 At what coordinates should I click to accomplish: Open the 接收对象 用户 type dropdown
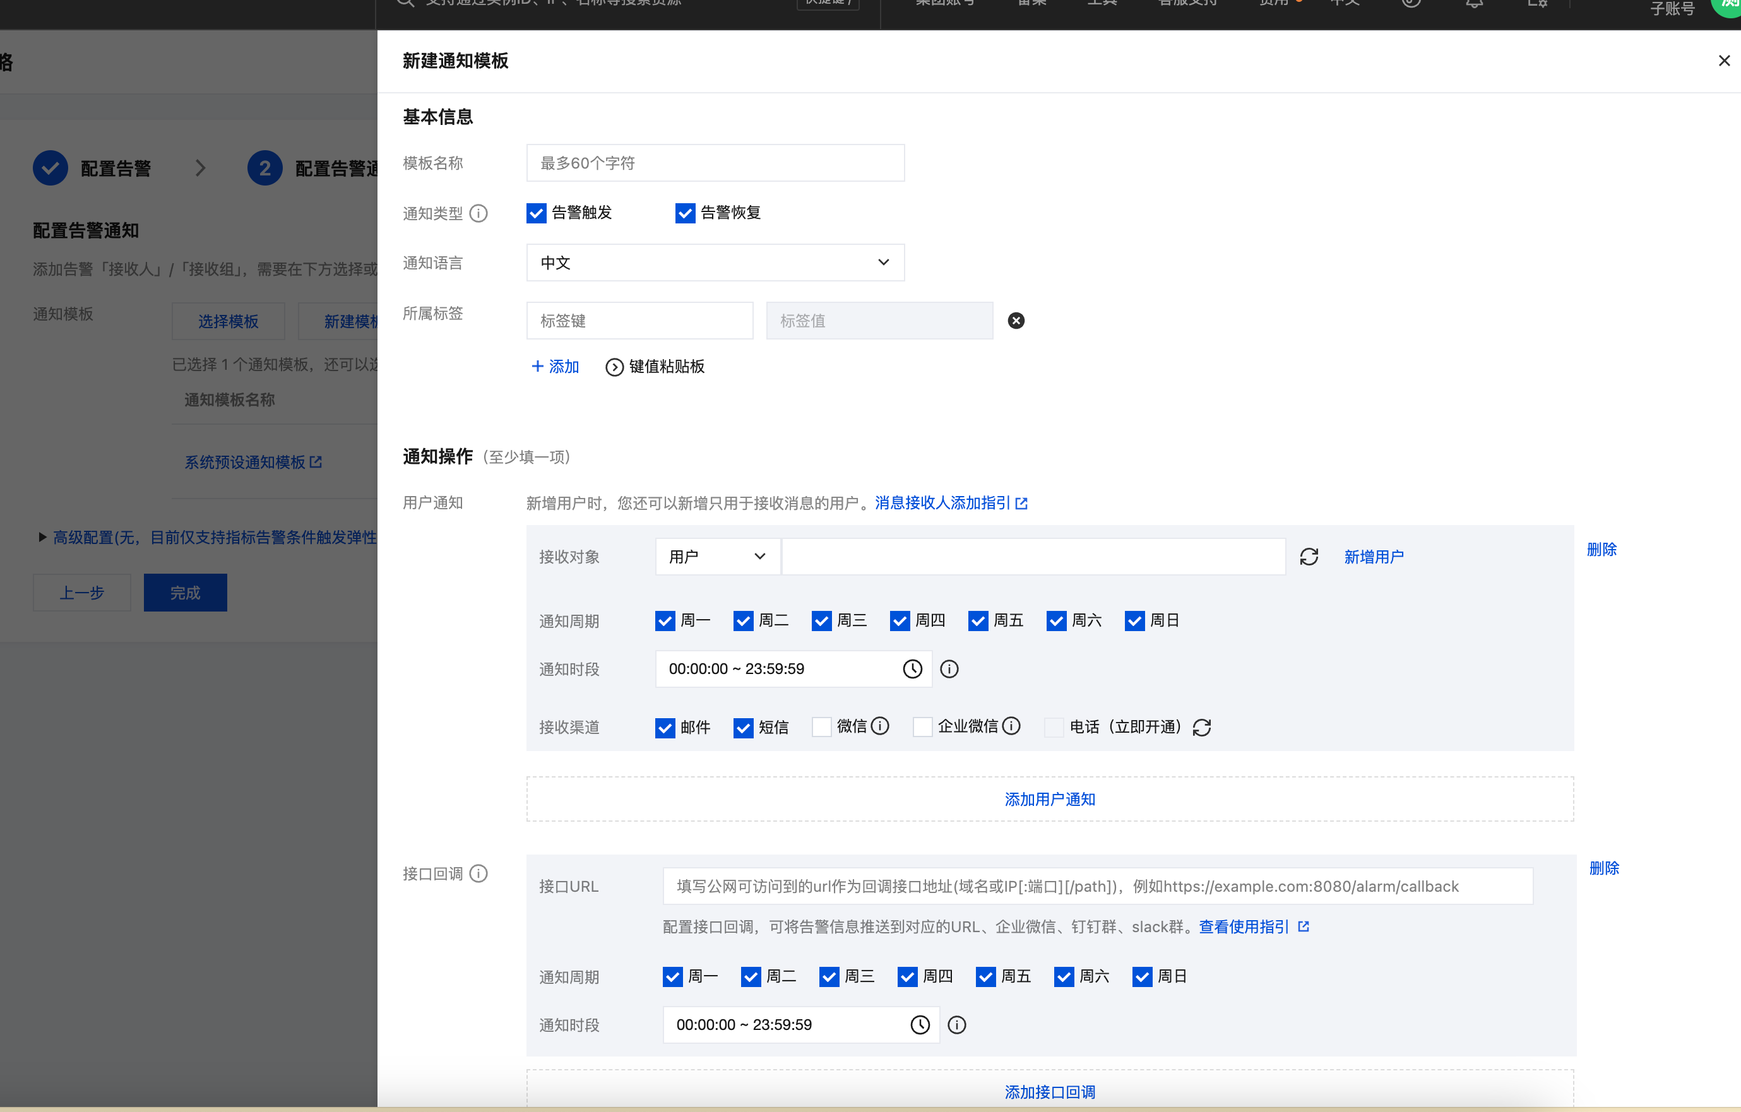coord(716,557)
